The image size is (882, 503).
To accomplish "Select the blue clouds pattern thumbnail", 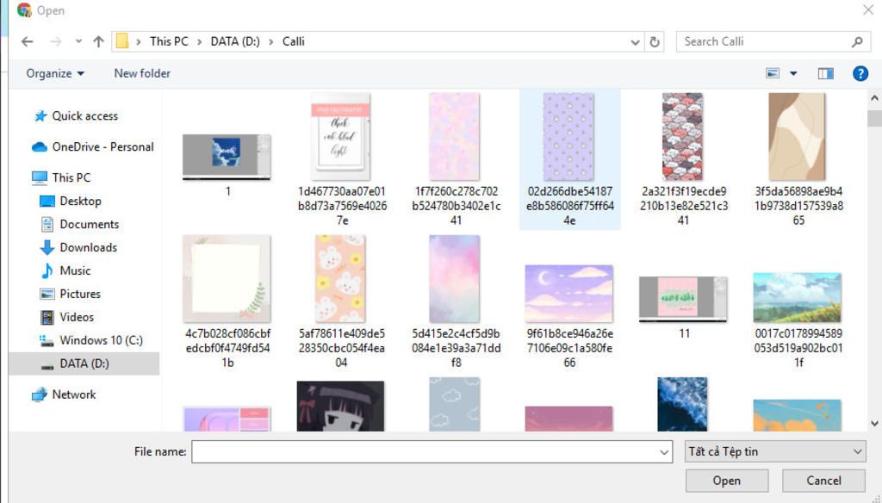I will coord(455,405).
